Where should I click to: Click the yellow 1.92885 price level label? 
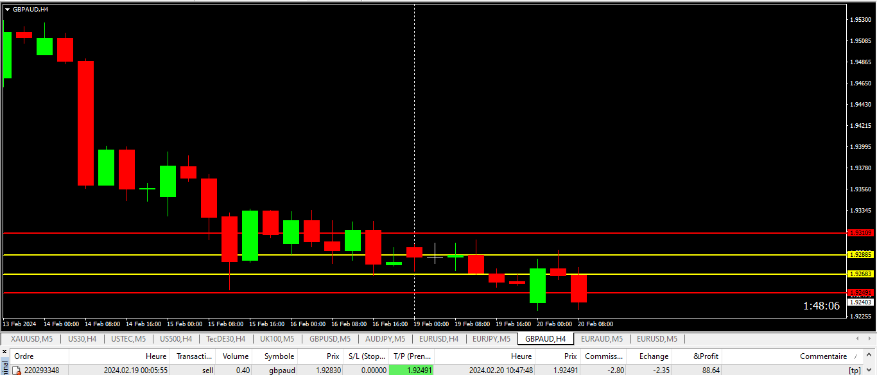tap(860, 255)
